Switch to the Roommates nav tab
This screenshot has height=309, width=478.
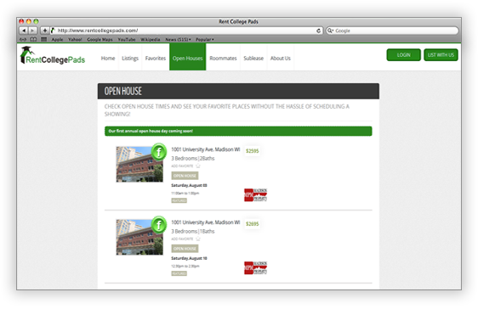[223, 58]
